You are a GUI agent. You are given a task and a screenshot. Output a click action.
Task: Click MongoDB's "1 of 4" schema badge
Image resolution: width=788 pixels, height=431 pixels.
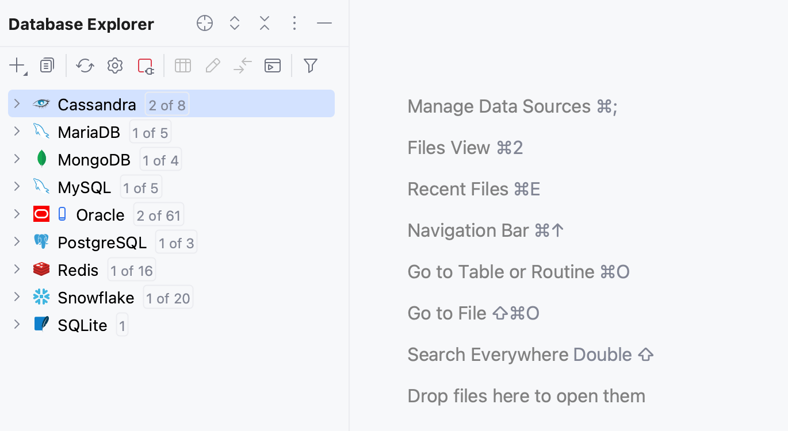[x=161, y=160]
